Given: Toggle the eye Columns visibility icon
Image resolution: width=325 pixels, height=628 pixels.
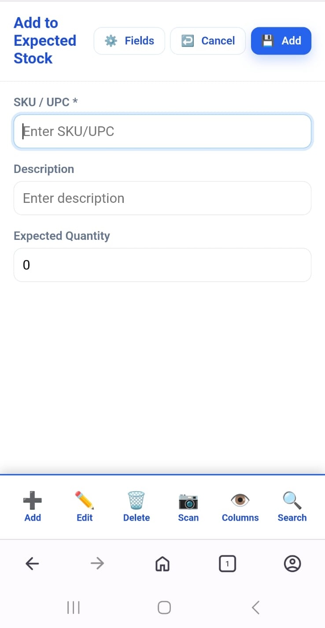Looking at the screenshot, I should pos(240,501).
